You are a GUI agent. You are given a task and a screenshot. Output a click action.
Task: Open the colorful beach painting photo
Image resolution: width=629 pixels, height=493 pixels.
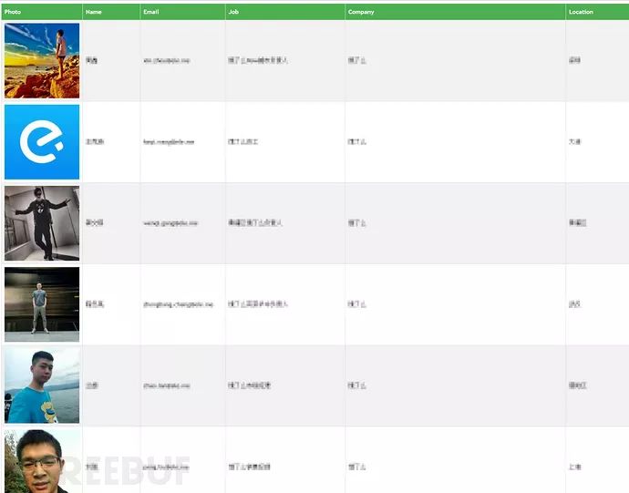pyautogui.click(x=42, y=60)
